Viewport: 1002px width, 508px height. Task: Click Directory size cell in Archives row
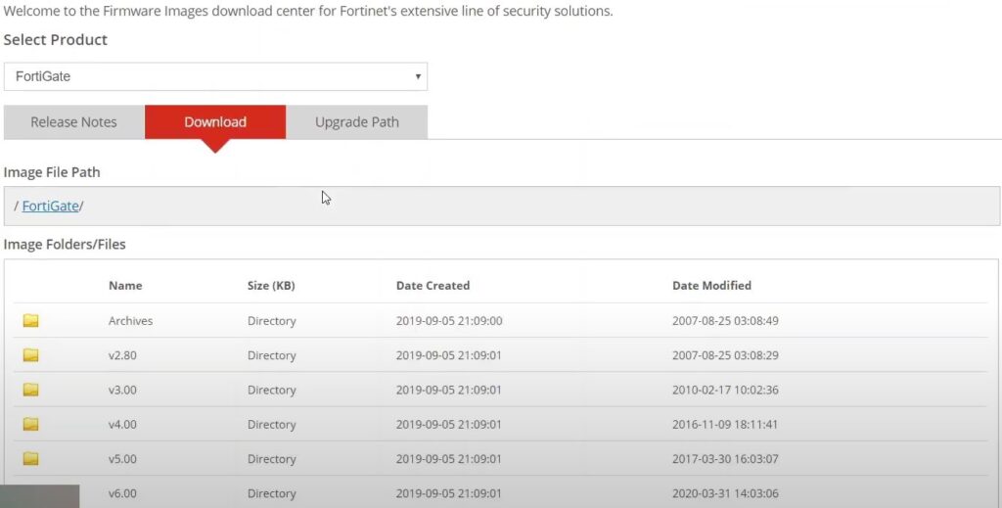coord(272,321)
